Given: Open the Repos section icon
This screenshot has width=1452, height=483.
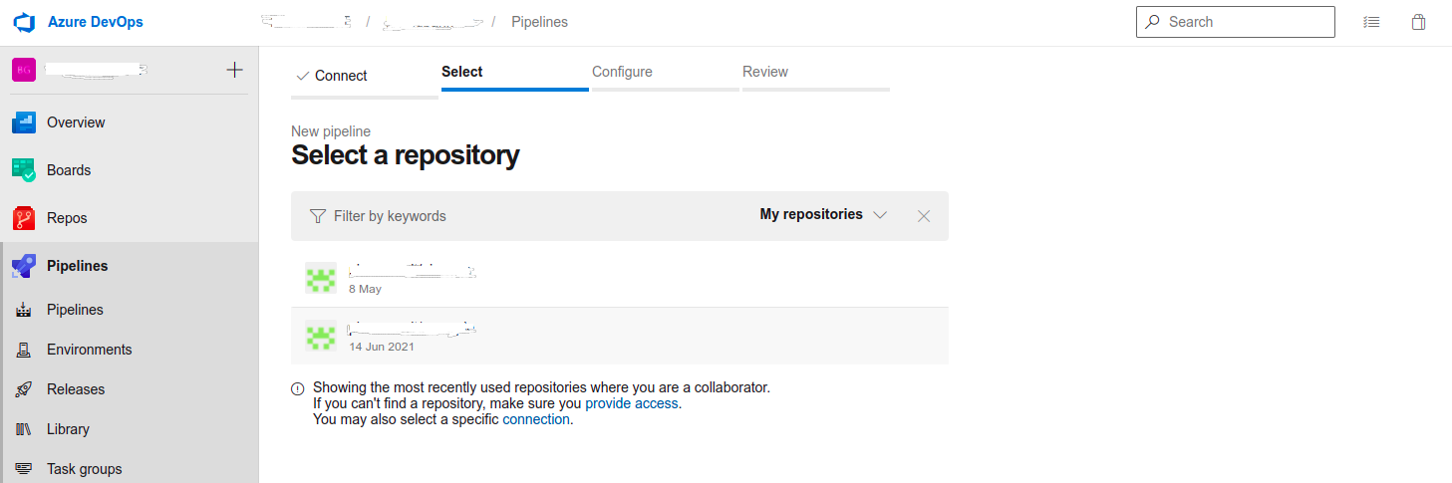Looking at the screenshot, I should coord(24,218).
